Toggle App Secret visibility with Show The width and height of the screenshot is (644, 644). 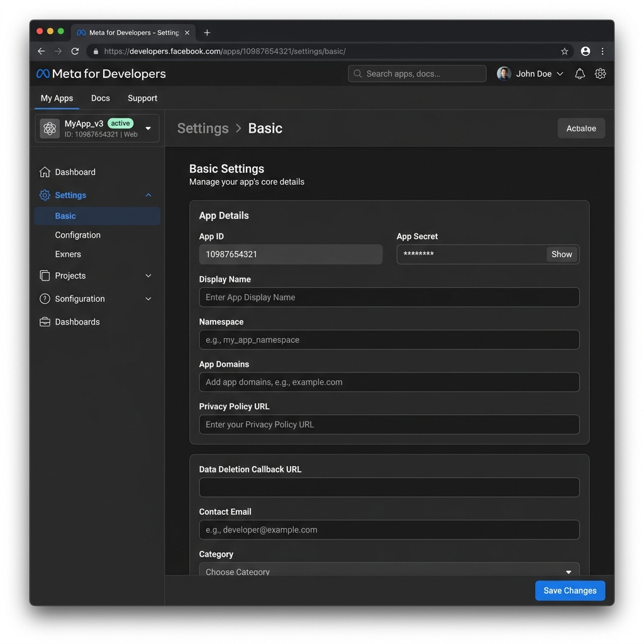(x=561, y=254)
